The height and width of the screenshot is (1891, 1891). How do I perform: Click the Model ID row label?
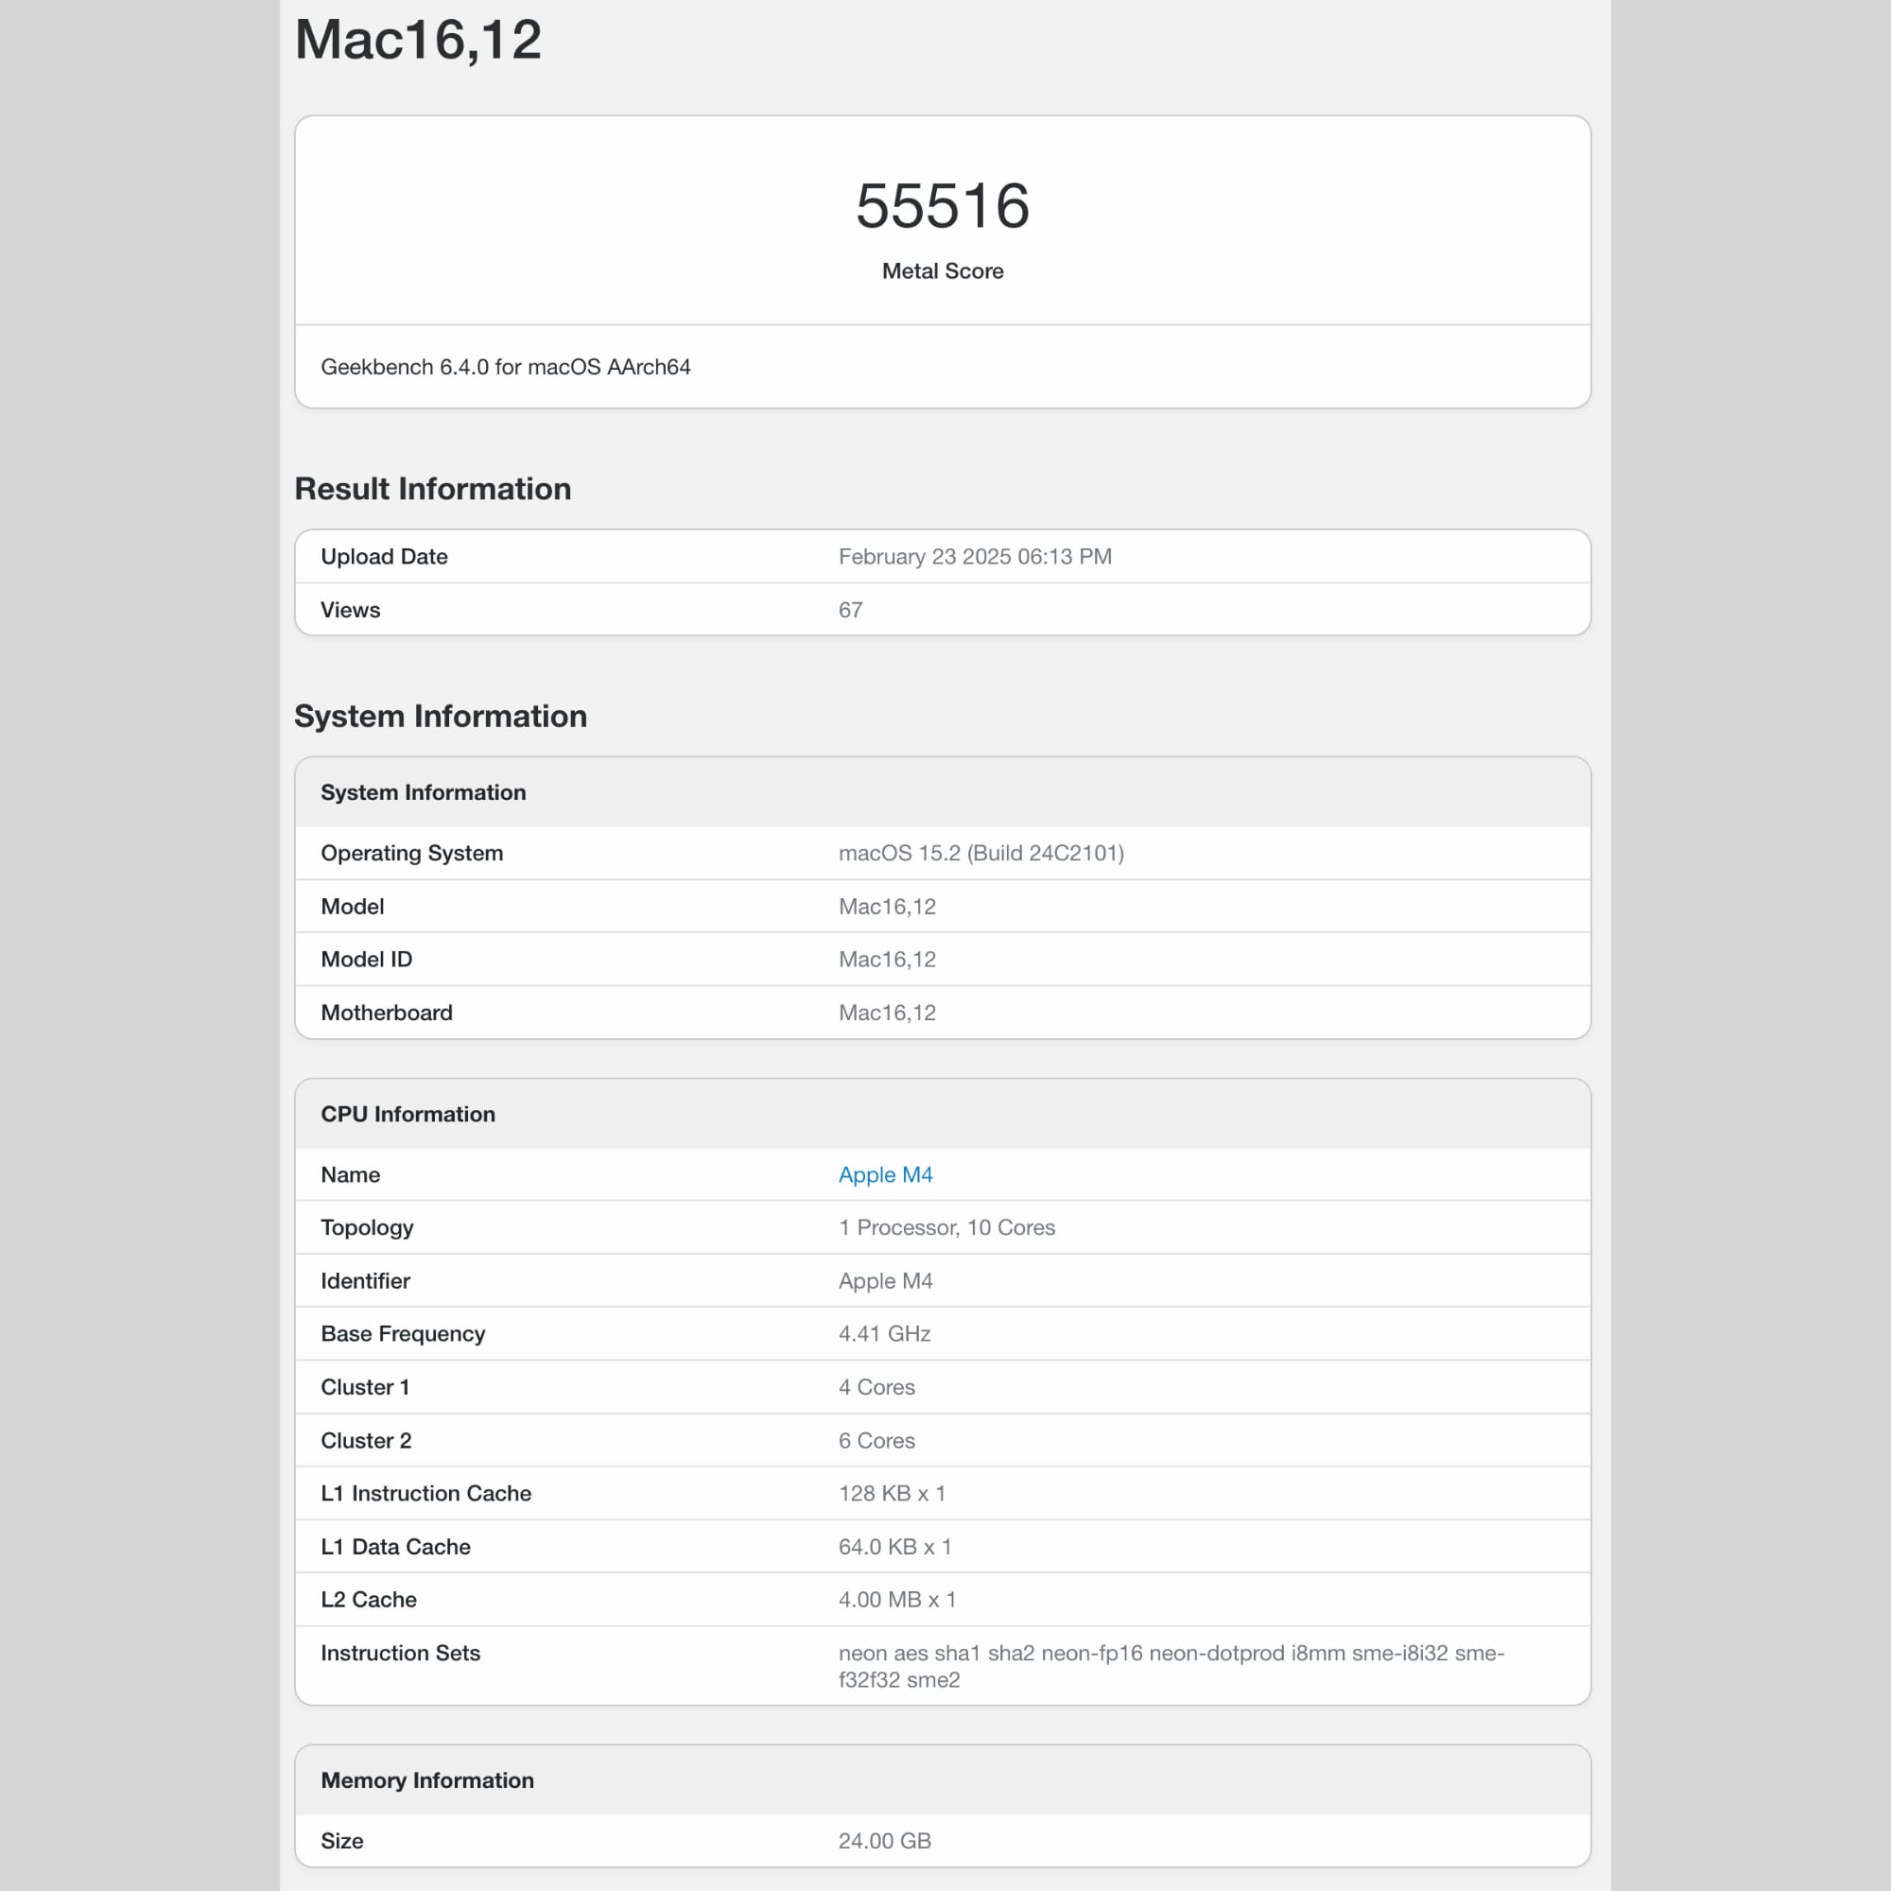pos(366,959)
